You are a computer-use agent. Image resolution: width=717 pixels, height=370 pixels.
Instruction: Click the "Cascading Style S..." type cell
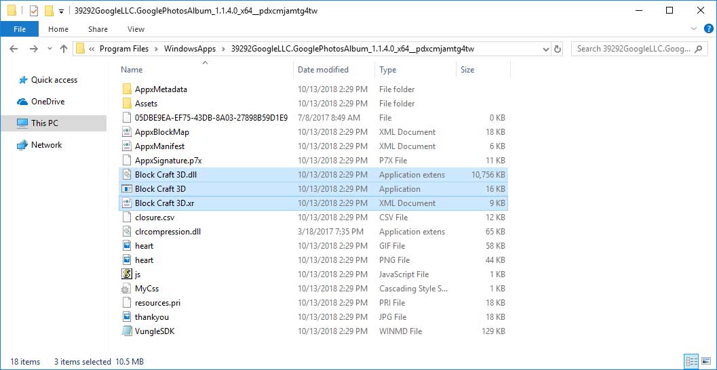[413, 289]
